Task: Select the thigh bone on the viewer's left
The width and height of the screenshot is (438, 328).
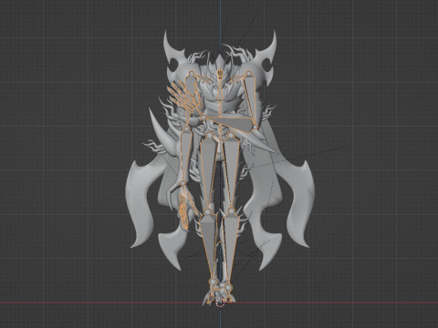Action: pyautogui.click(x=207, y=171)
